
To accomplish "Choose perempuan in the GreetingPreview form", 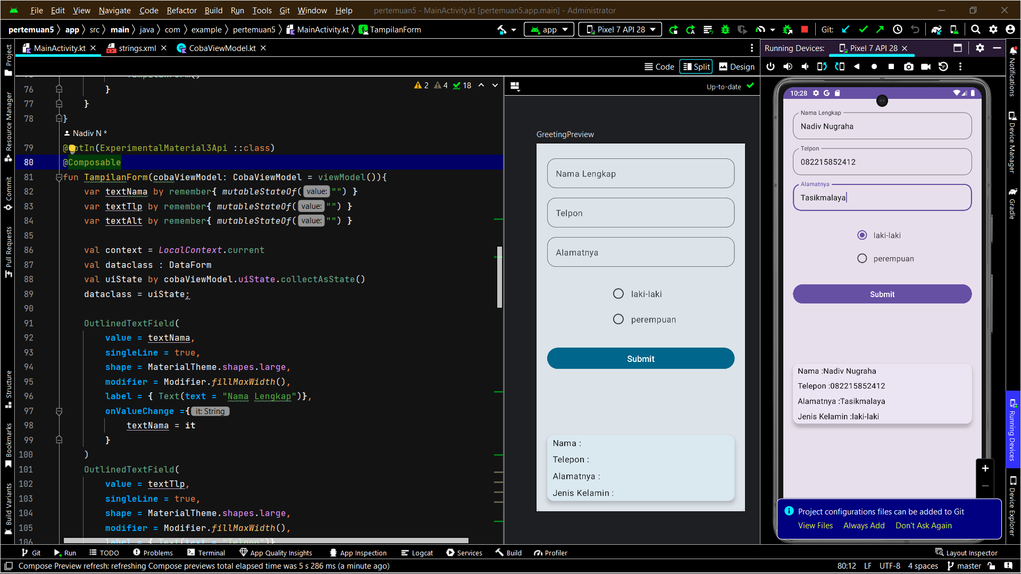I will [x=618, y=319].
